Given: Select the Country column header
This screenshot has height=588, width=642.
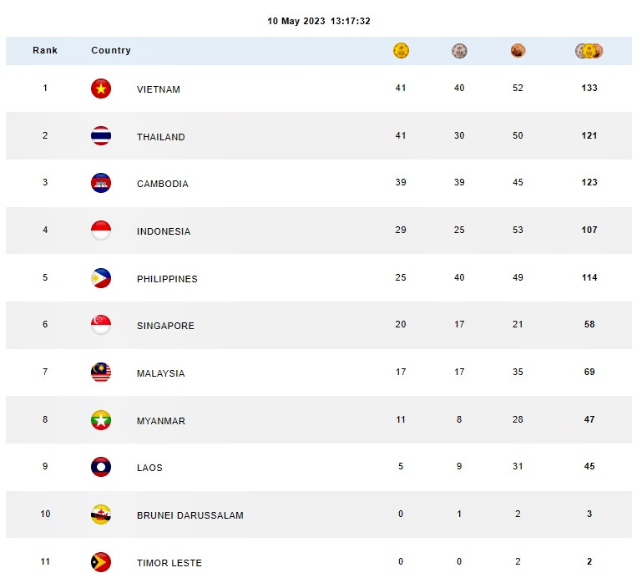Looking at the screenshot, I should click(x=111, y=50).
